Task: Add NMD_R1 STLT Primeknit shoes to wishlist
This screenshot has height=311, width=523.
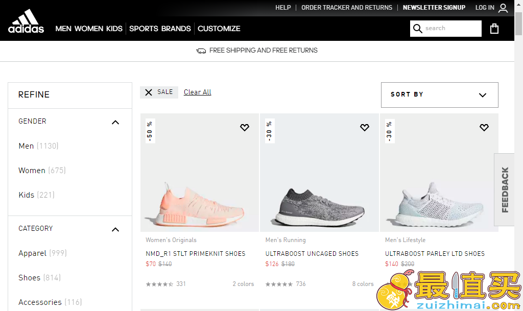Action: click(x=245, y=127)
